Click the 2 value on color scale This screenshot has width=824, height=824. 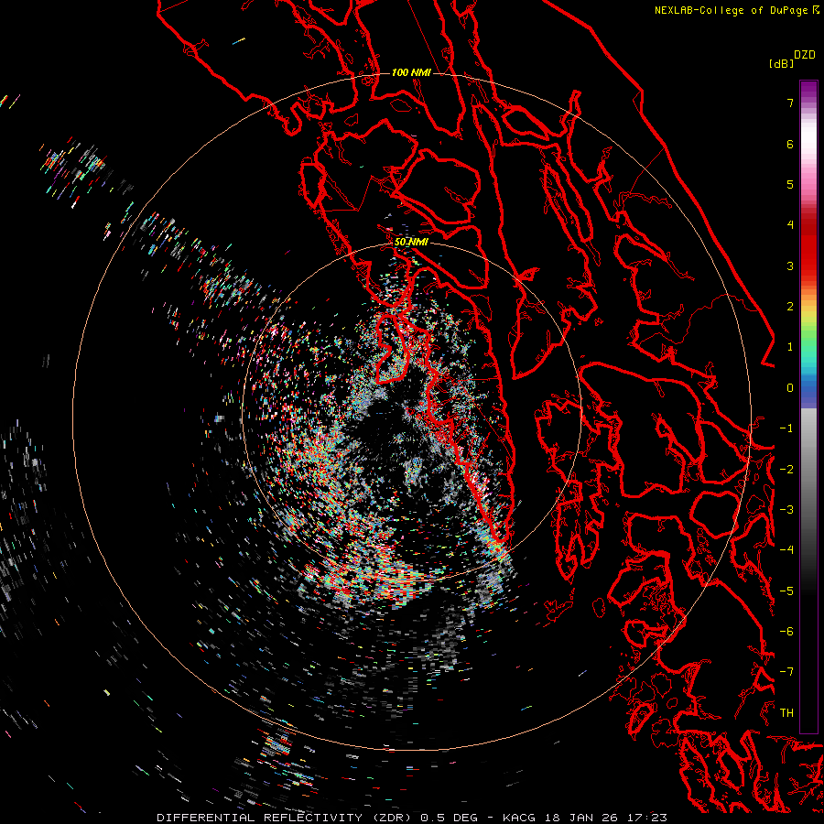[790, 307]
